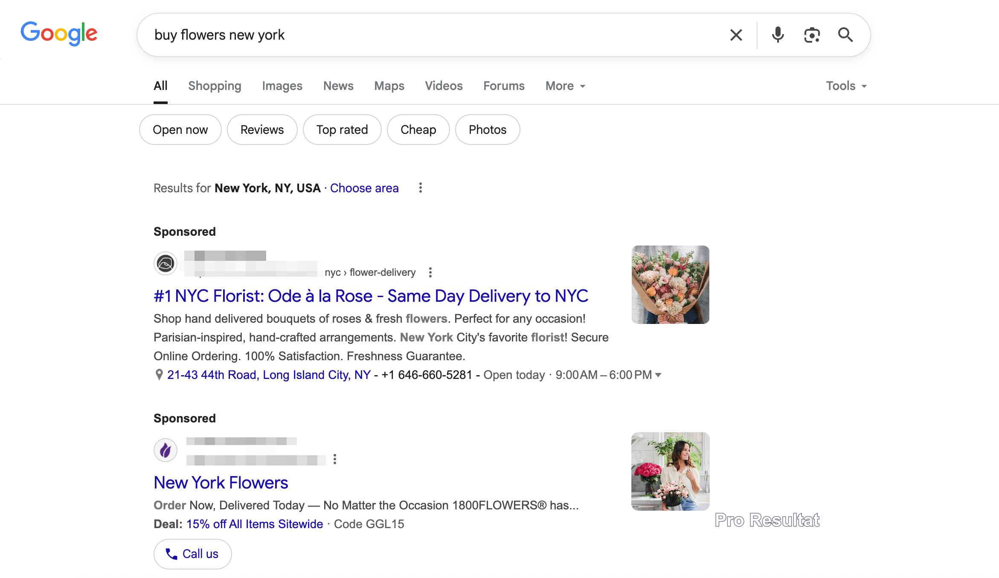999x578 pixels.
Task: Click the map pin location icon
Action: pyautogui.click(x=159, y=375)
